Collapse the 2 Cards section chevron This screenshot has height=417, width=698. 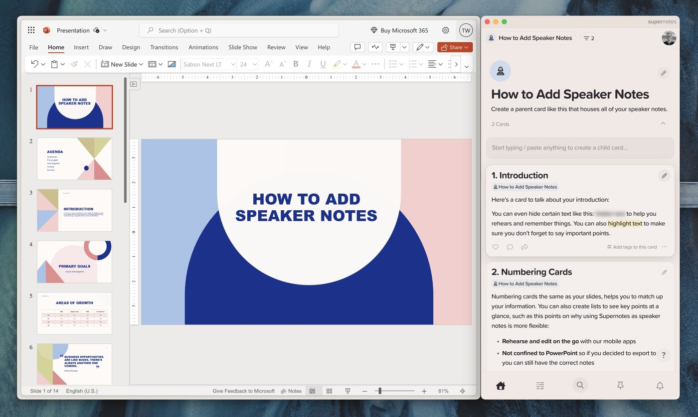pyautogui.click(x=663, y=123)
